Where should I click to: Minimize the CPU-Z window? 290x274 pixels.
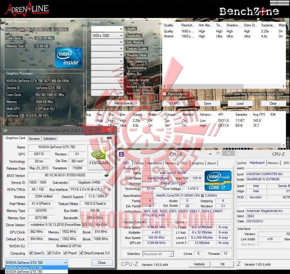tap(210, 154)
